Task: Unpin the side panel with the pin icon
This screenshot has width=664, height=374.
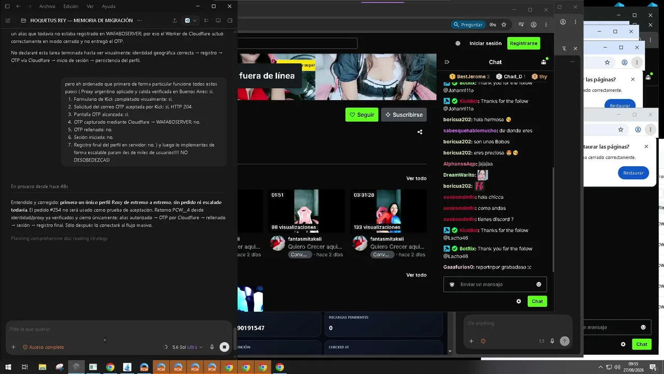Action: pyautogui.click(x=564, y=48)
